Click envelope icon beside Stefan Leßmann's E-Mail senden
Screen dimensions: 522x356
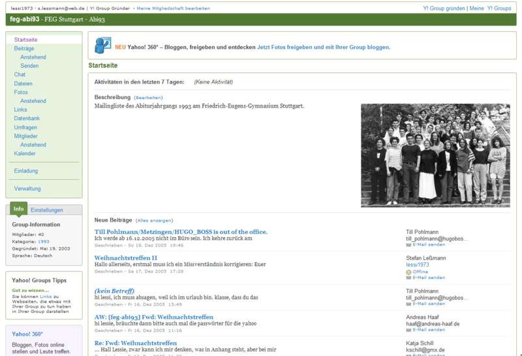tap(408, 278)
